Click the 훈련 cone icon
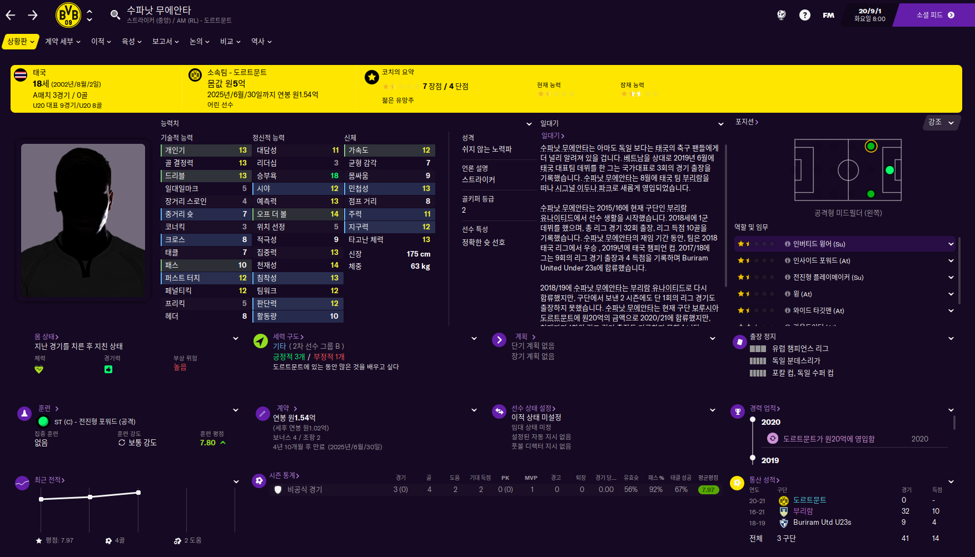Viewport: 975px width, 557px height. coord(24,413)
